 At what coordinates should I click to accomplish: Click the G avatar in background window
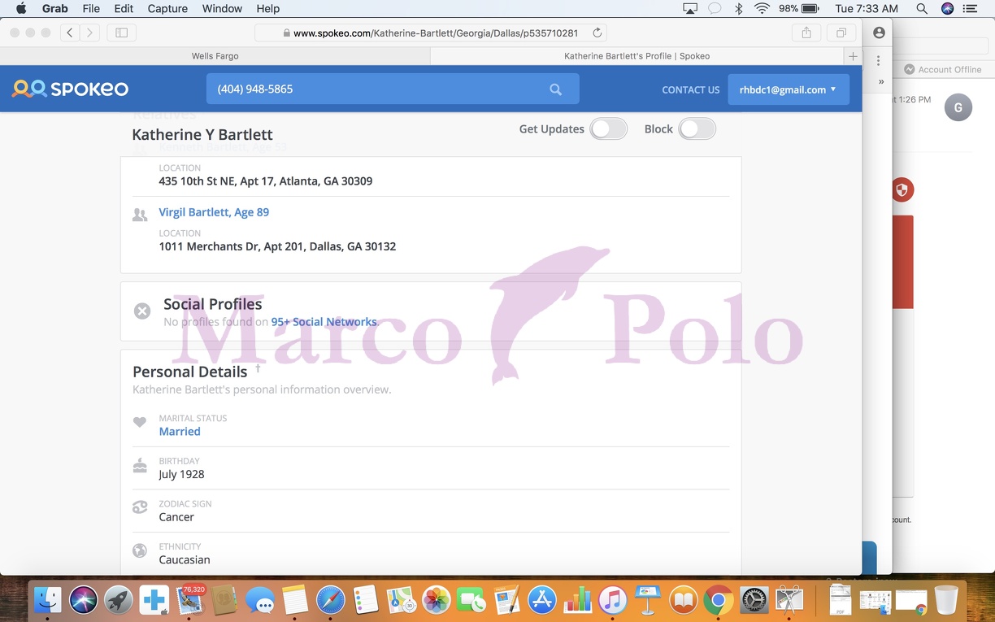pos(958,107)
